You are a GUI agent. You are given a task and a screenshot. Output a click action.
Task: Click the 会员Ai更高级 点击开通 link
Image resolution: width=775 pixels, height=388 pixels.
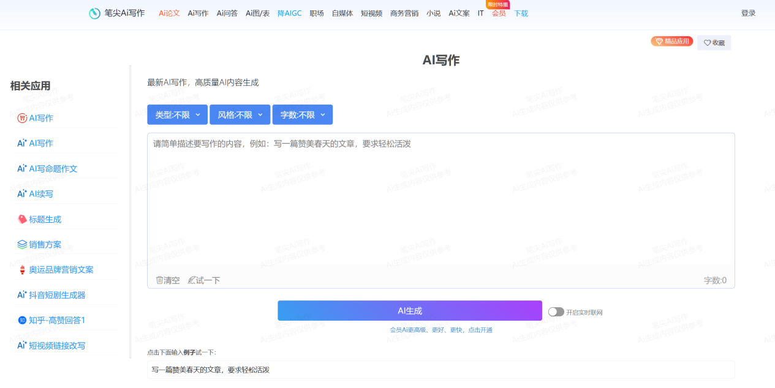440,330
